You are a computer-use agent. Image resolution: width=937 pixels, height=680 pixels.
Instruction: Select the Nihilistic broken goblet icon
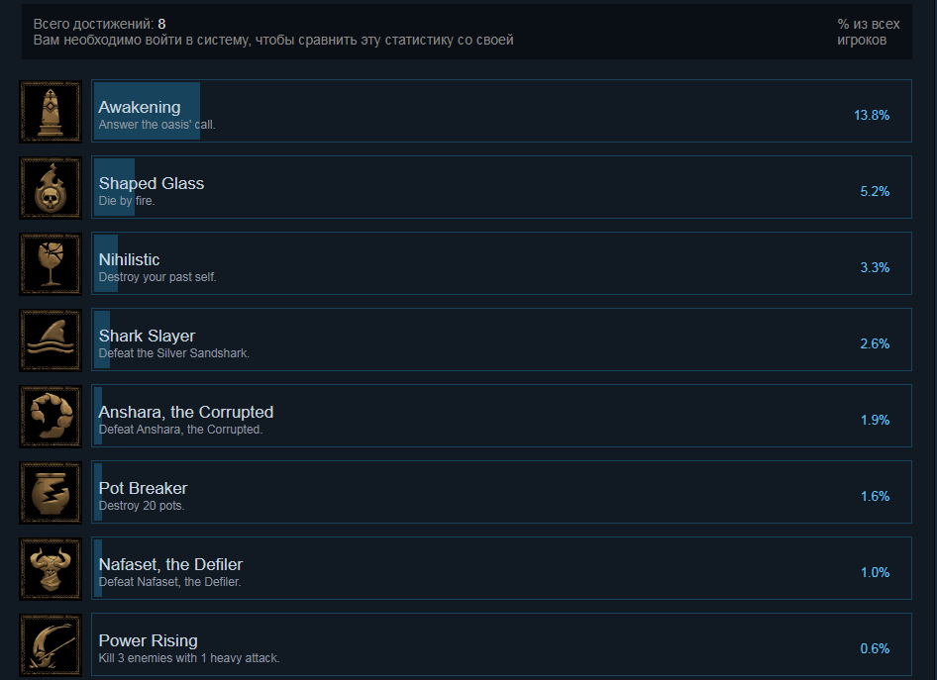51,264
